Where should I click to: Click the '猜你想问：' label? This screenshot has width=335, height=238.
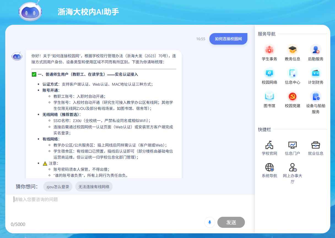point(27,186)
